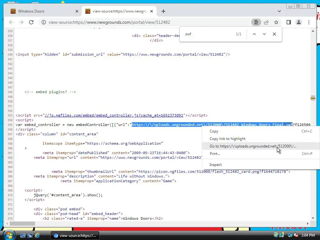Image resolution: width=320 pixels, height=240 pixels.
Task: Click the embed plugins comment line
Action: pos(50,92)
